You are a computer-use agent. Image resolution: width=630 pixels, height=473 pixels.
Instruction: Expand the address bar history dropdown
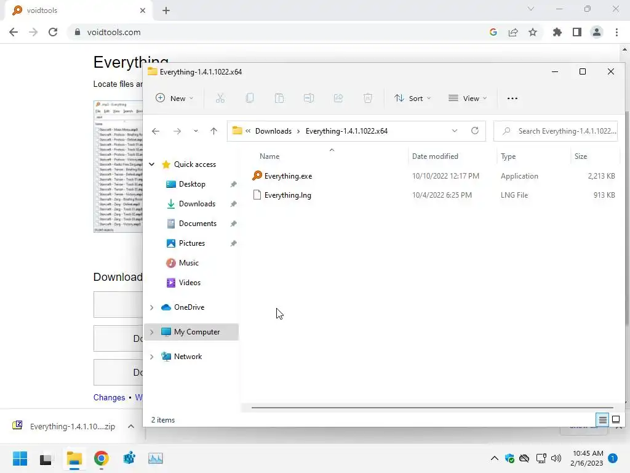[455, 131]
